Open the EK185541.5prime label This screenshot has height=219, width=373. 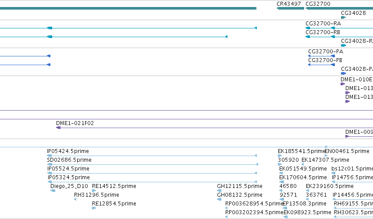tap(301, 151)
